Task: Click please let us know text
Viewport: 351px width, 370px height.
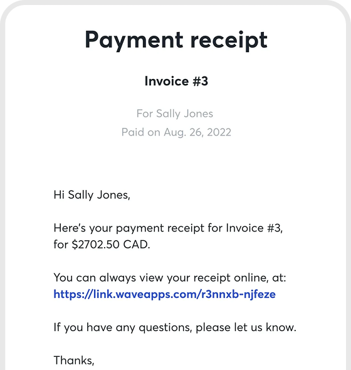Action: point(246,327)
